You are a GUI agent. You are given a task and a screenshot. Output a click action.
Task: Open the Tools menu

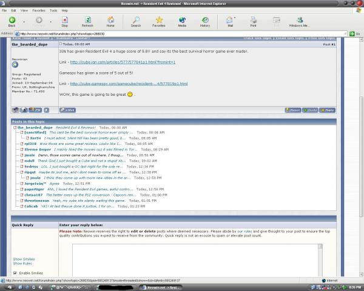click(x=53, y=10)
